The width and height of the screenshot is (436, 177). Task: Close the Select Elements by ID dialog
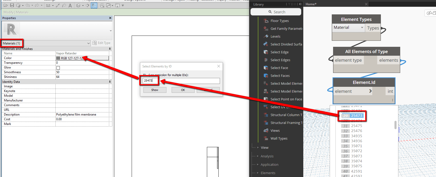219,66
